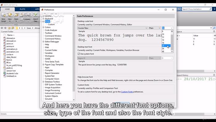Click the Open folder icon
Image resolution: width=216 pixels, height=122 pixels.
click(16, 15)
